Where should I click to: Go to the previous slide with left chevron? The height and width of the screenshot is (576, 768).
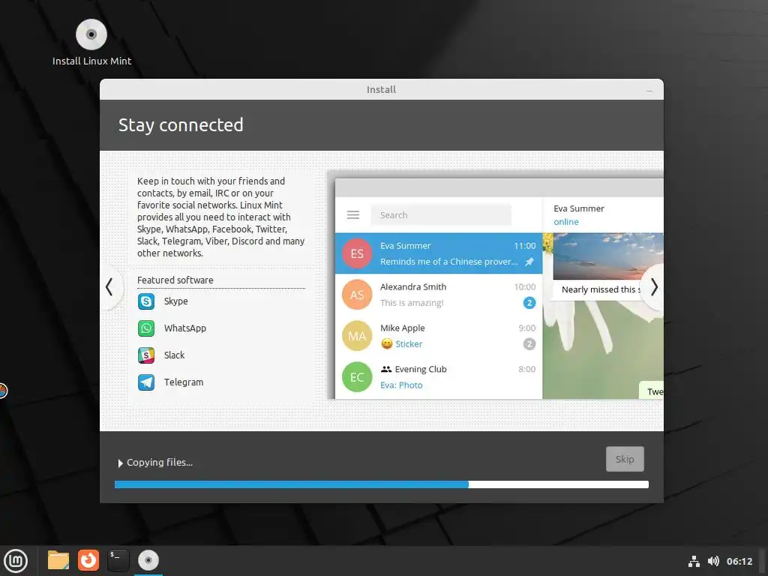[109, 287]
